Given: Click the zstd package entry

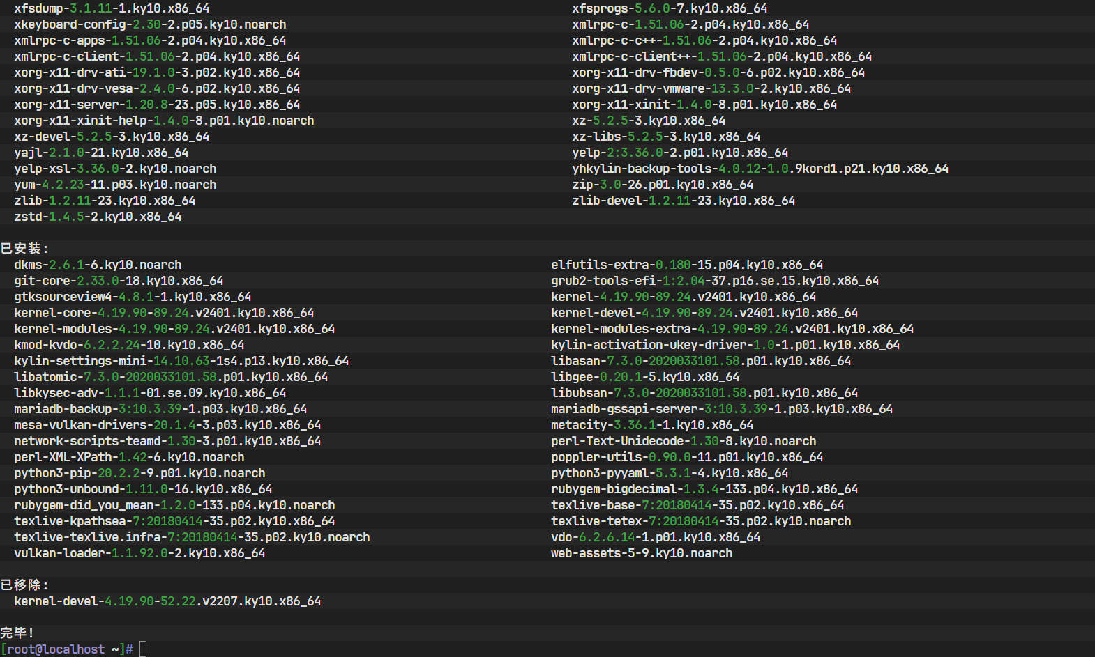Looking at the screenshot, I should coord(98,217).
